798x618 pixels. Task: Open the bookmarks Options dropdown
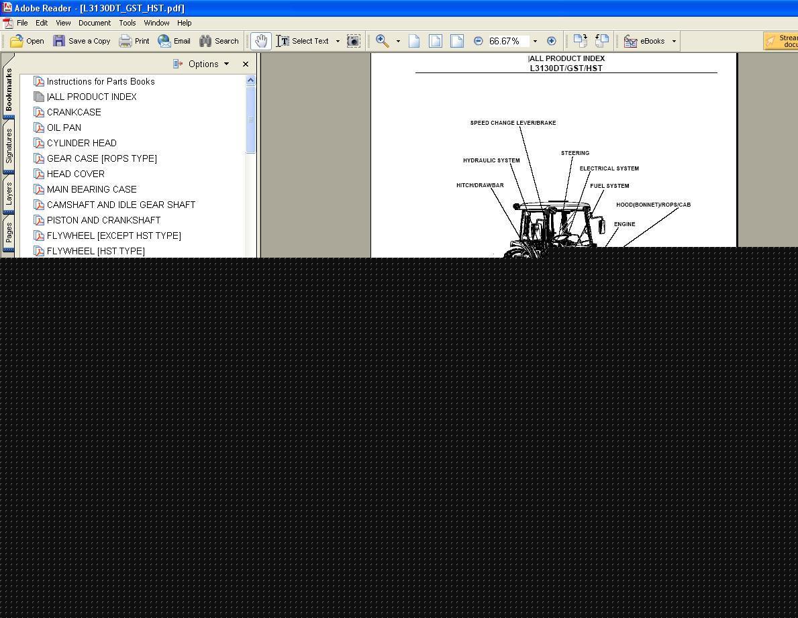pos(209,64)
